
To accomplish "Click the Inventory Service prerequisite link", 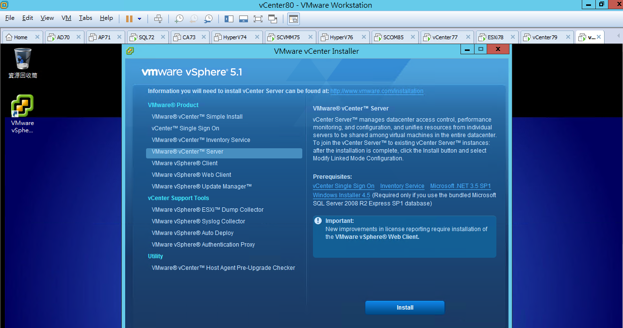I will point(402,186).
